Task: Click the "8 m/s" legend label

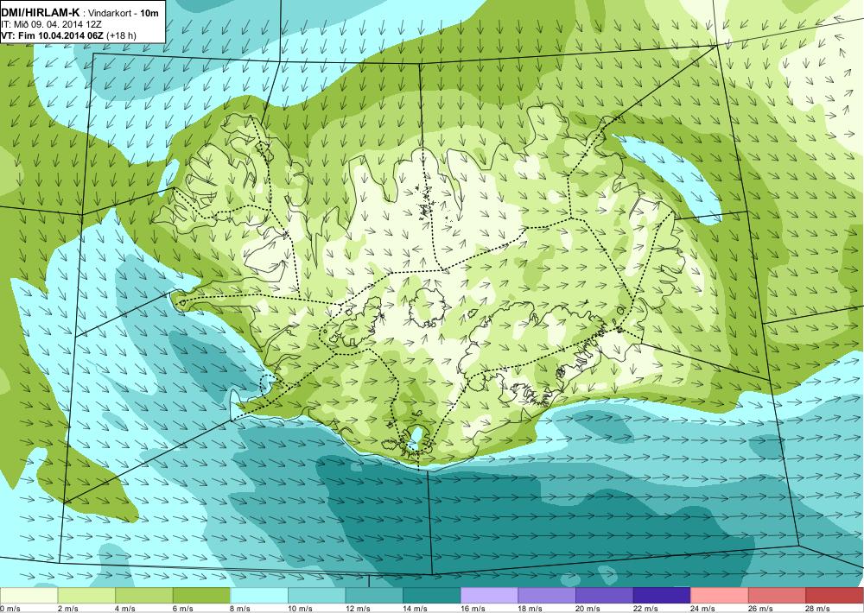Action: [240, 609]
